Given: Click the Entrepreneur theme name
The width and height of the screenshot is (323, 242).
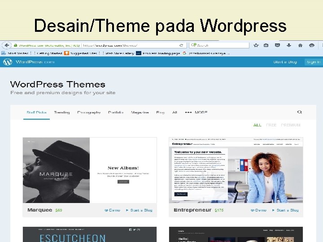Looking at the screenshot, I should (192, 210).
